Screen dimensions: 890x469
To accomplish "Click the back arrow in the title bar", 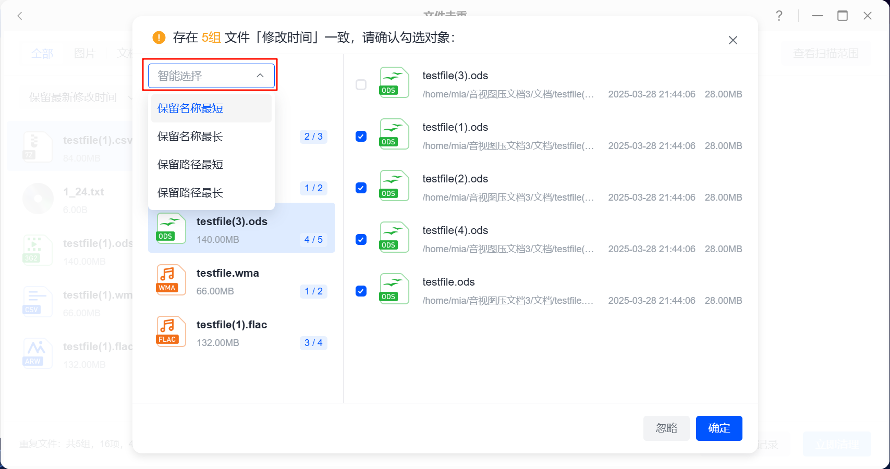I will click(20, 16).
